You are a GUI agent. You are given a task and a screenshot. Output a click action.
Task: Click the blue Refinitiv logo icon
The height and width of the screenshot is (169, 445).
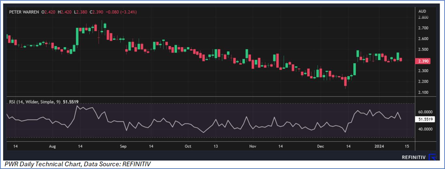(x=433, y=157)
